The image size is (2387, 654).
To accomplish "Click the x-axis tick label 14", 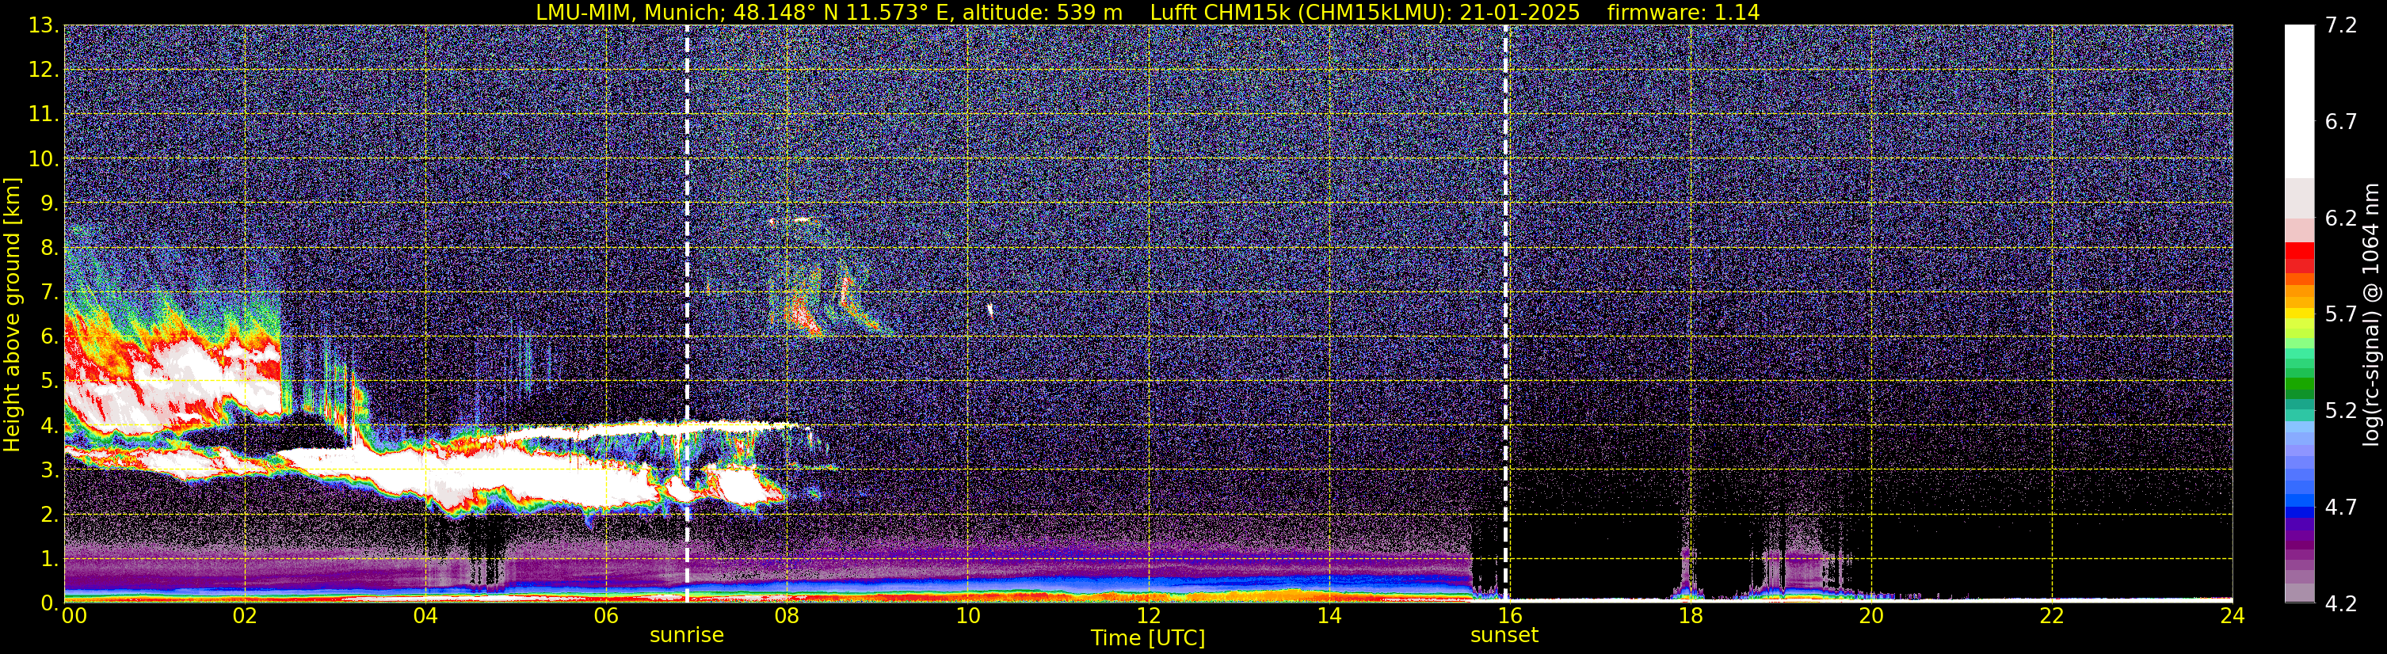I will (x=1329, y=617).
